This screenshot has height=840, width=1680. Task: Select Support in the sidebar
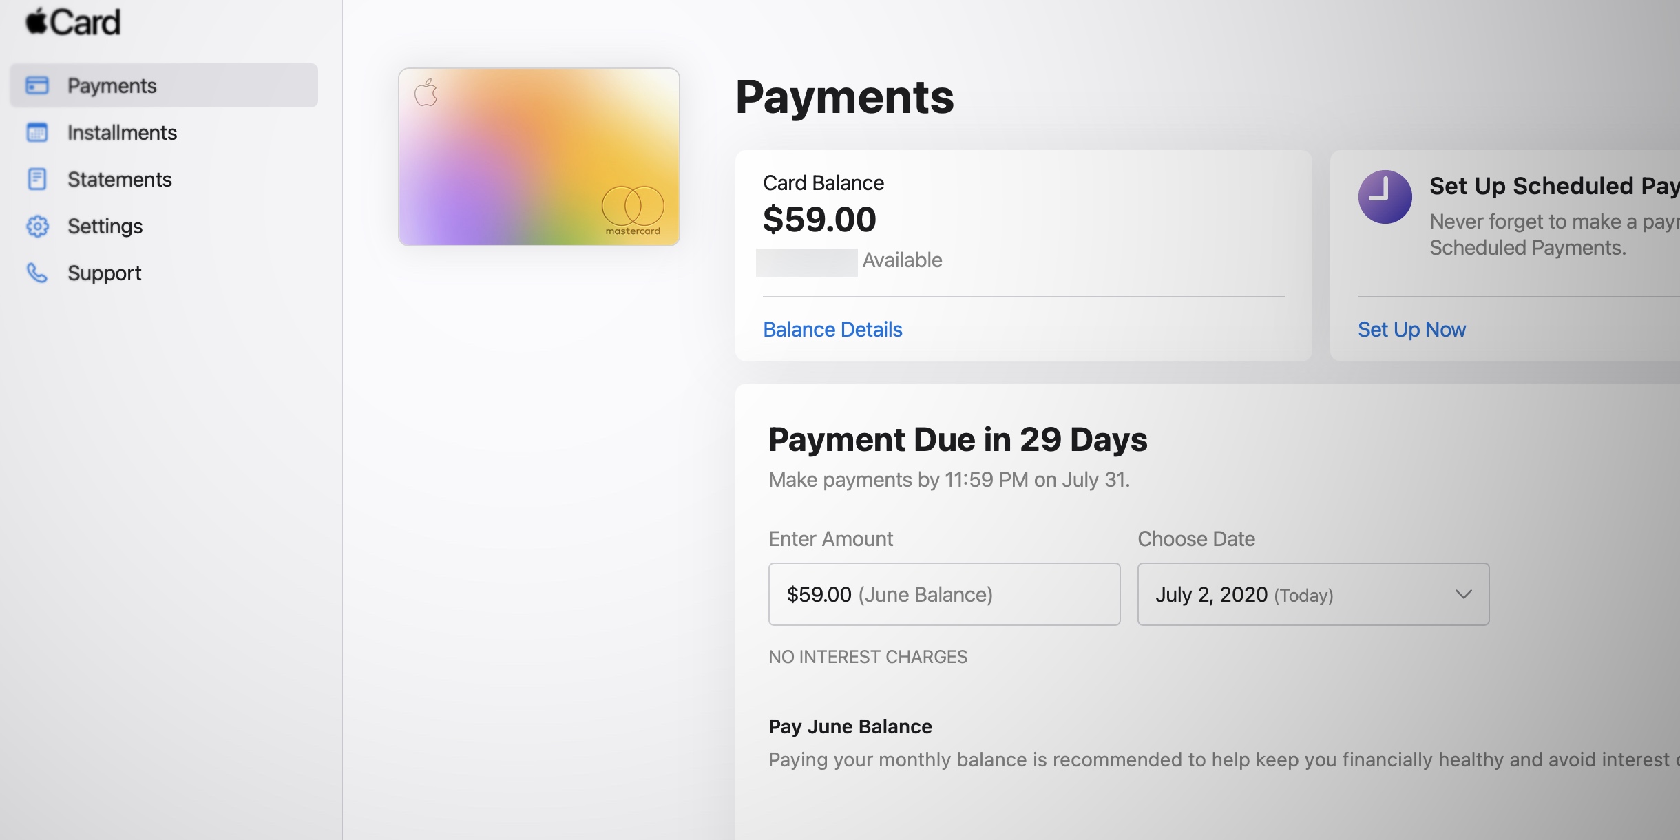coord(104,273)
